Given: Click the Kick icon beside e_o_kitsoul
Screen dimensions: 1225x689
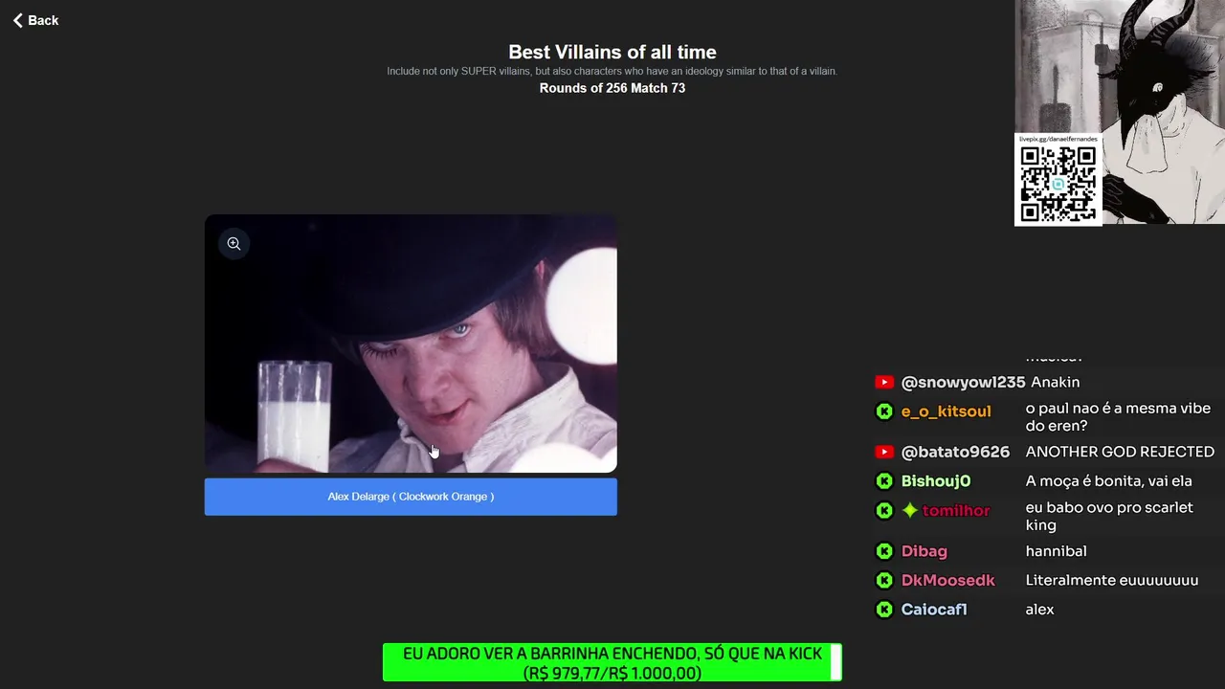Looking at the screenshot, I should [884, 411].
